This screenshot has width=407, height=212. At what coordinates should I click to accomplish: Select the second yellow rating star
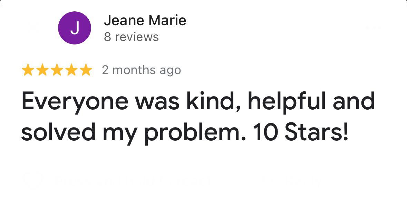point(42,70)
